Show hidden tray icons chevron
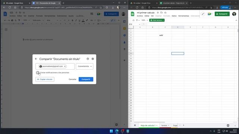Screen dimensions: 239x134 click(x=211, y=131)
